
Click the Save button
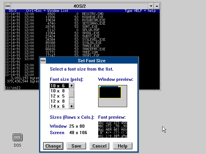coord(76,146)
